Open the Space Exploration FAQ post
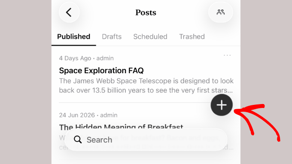 (101, 71)
